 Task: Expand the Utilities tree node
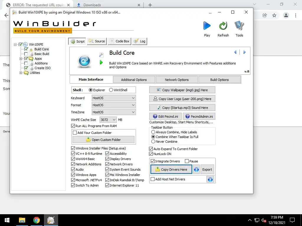tap(21, 73)
